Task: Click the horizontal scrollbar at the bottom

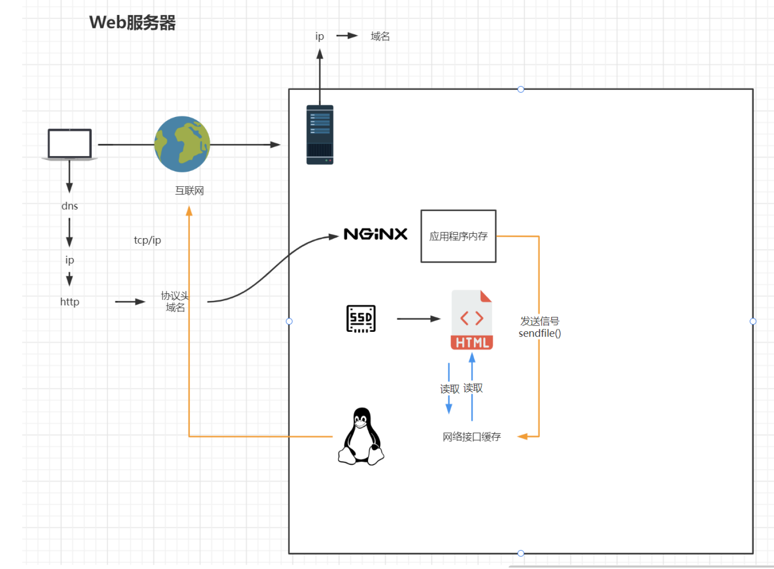Action: pyautogui.click(x=628, y=566)
